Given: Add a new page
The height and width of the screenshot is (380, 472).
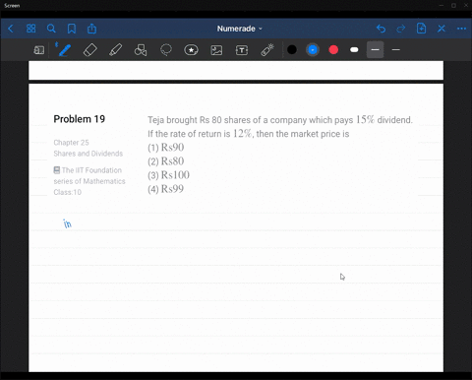Looking at the screenshot, I should [x=421, y=29].
